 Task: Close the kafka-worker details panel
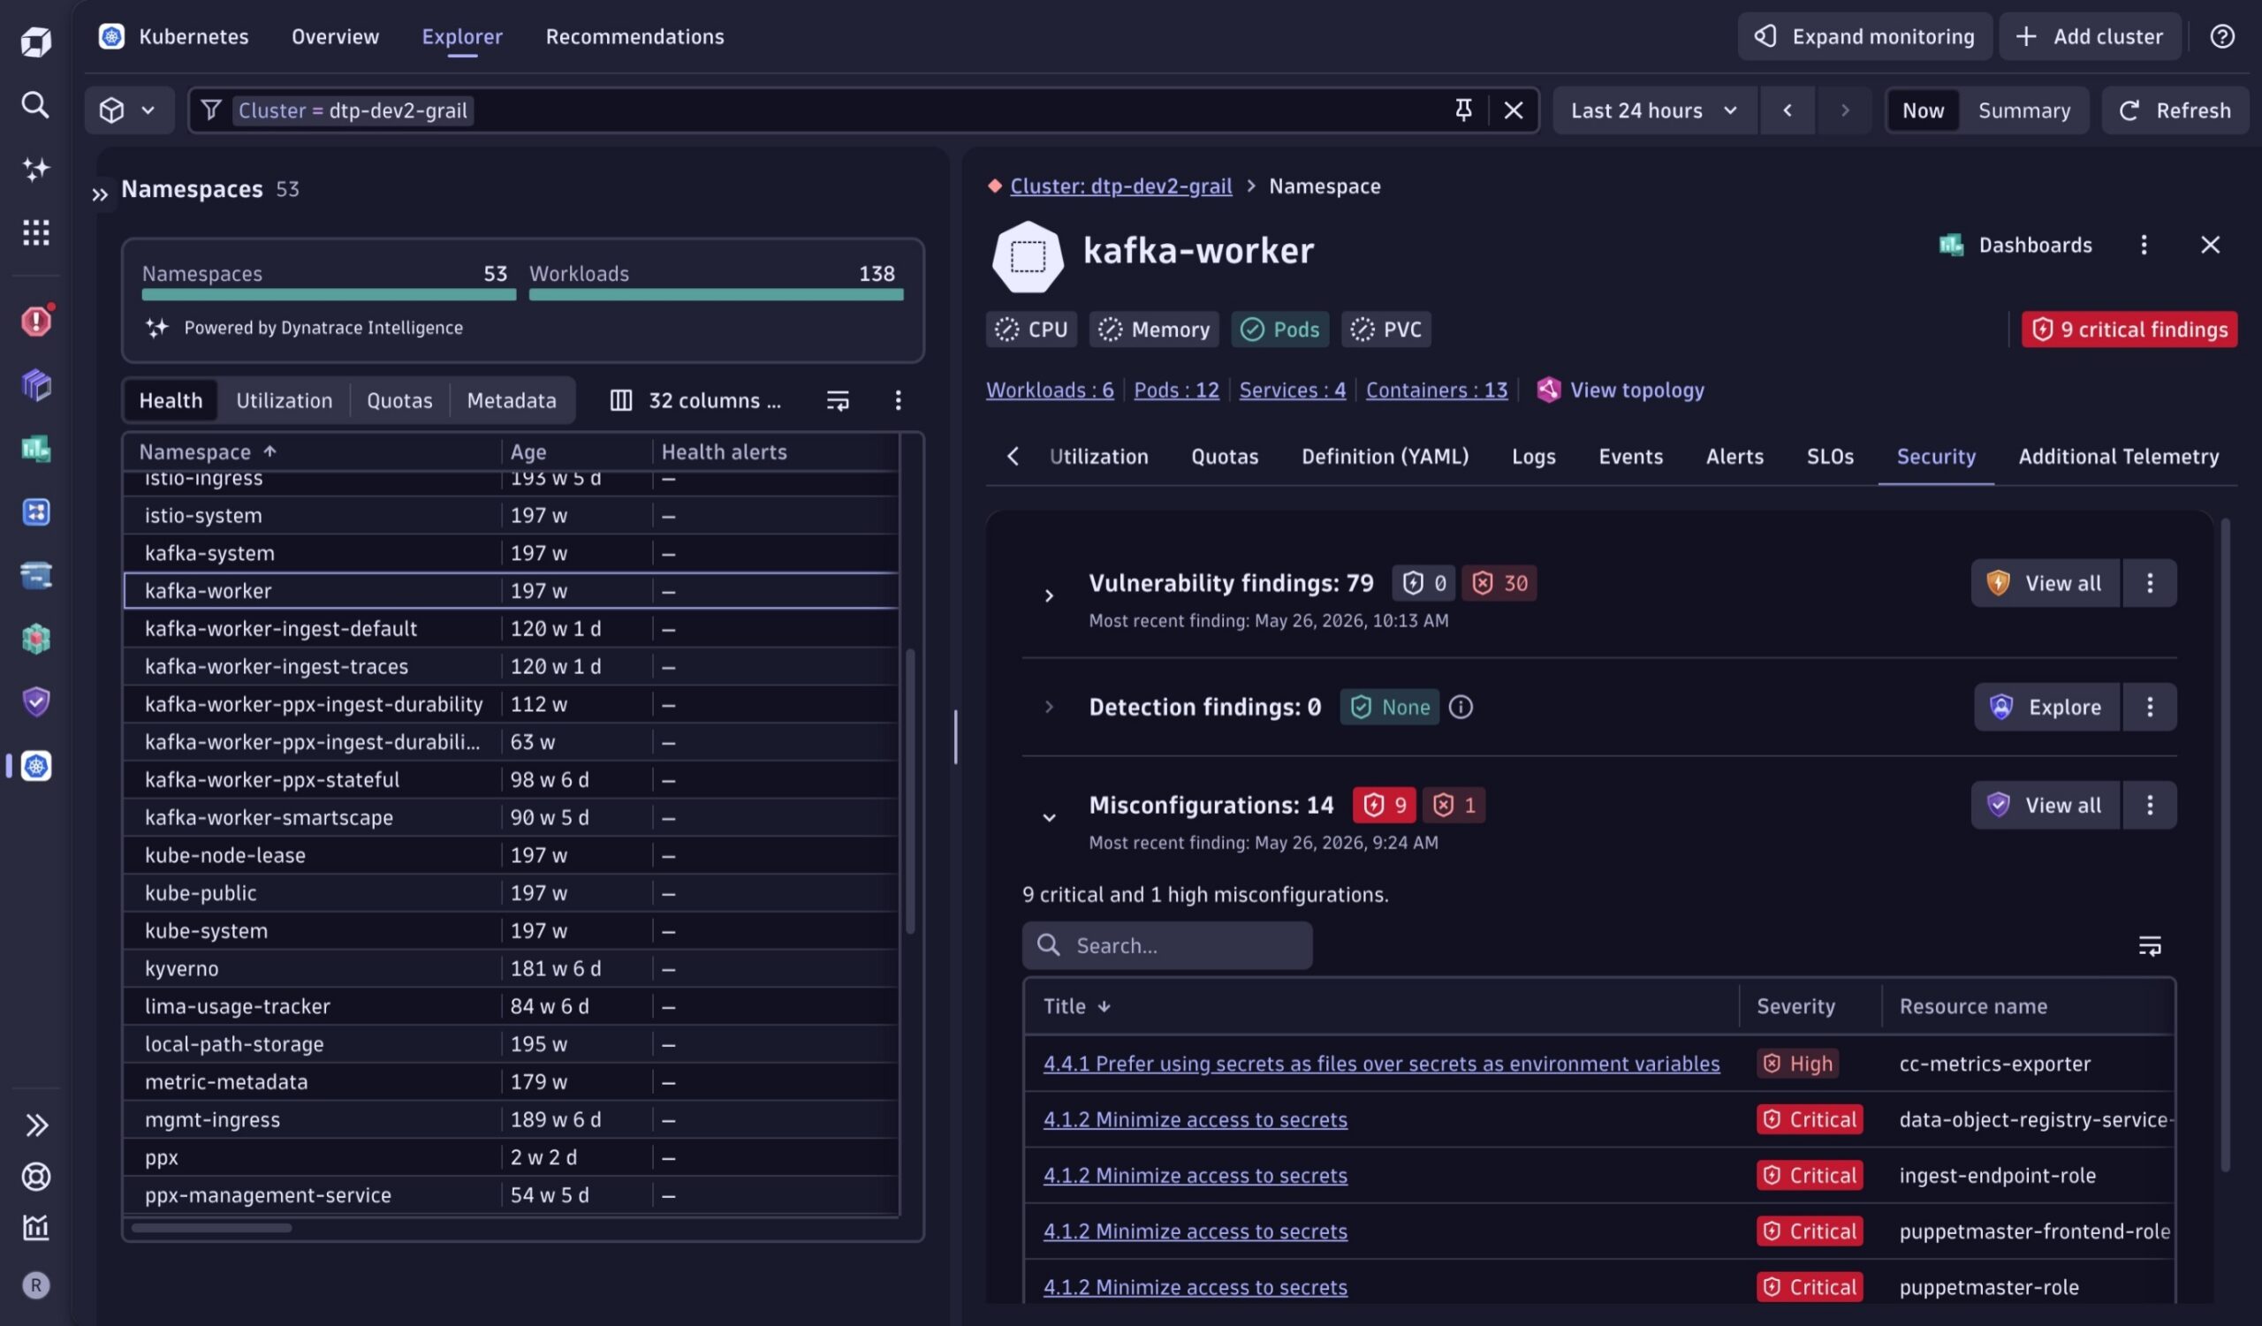coord(2210,245)
